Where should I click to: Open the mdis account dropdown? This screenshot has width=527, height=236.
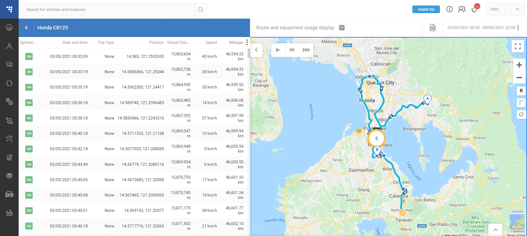tap(517, 9)
